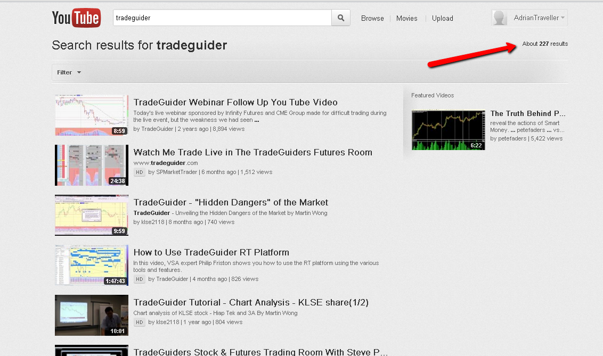Open the 10:01 KLSE tutorial thumbnail

pos(92,316)
